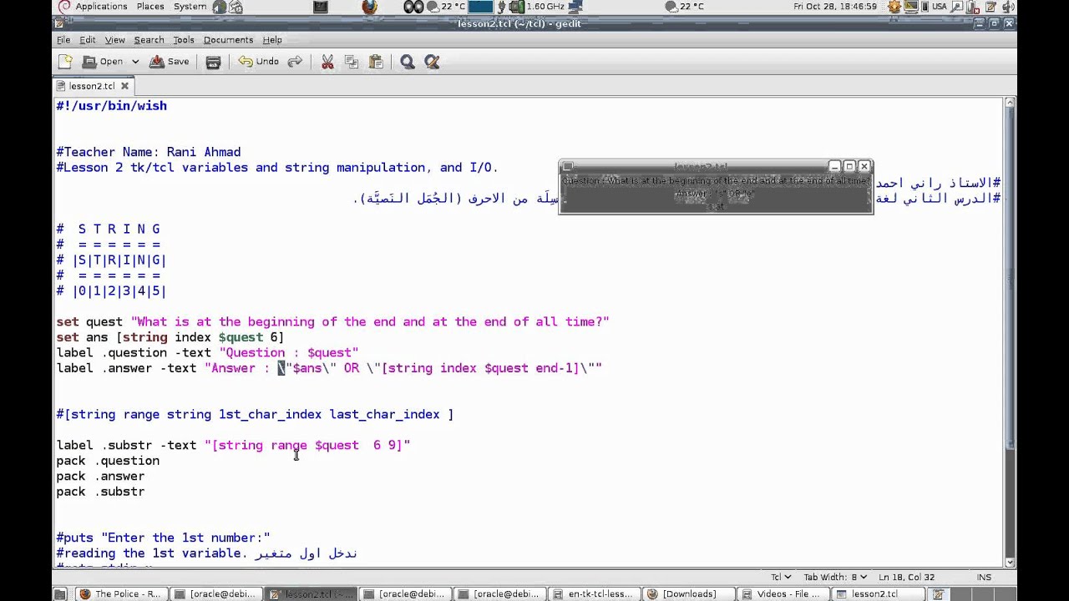The height and width of the screenshot is (601, 1069).
Task: Click the Open file button
Action: coord(103,62)
